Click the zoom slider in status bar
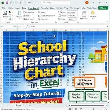110x110 pixels. click(x=93, y=109)
